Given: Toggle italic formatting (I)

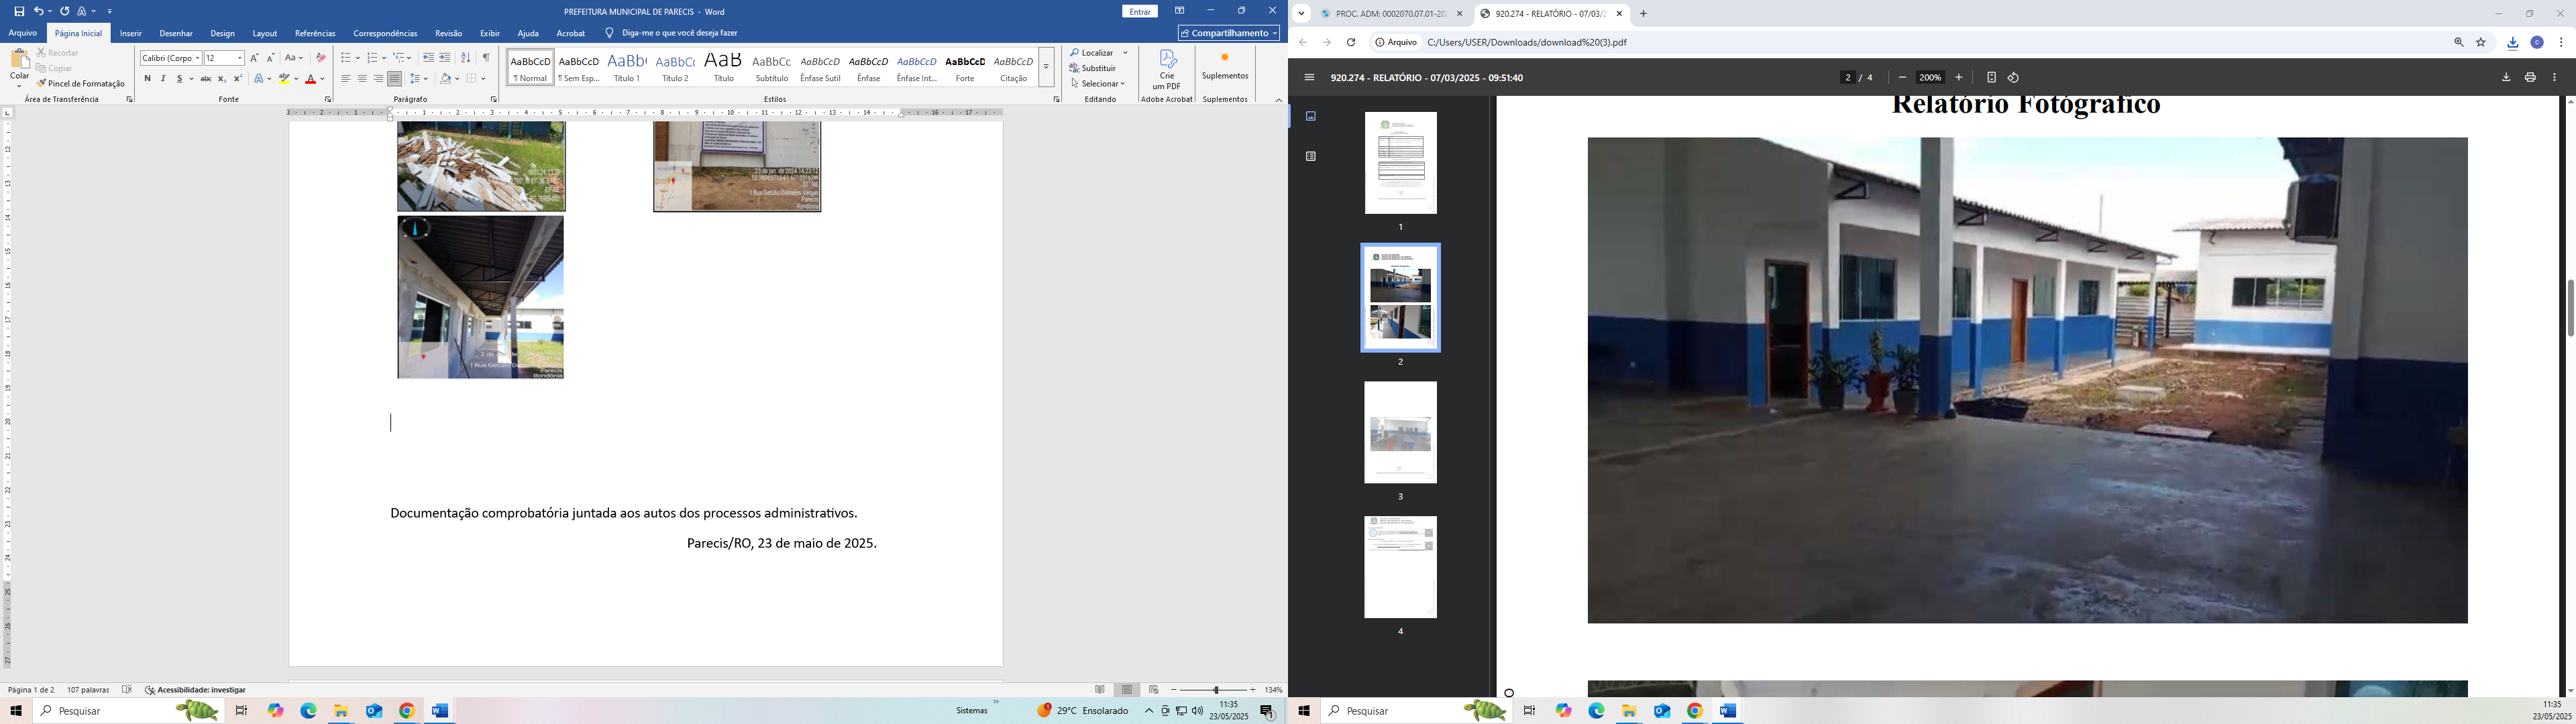Looking at the screenshot, I should [x=163, y=79].
